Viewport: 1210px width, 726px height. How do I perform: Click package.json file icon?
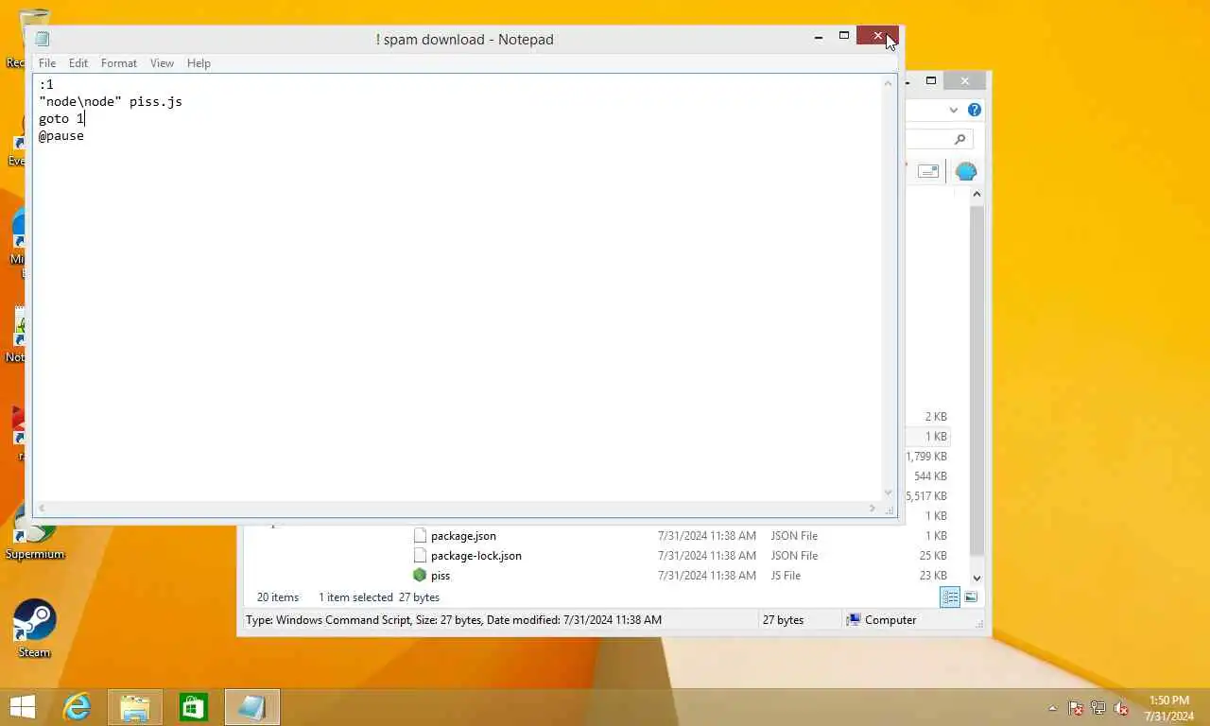[420, 536]
